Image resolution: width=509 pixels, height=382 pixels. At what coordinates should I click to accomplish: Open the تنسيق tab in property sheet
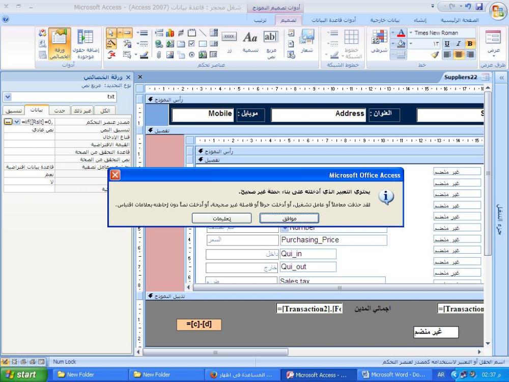pyautogui.click(x=14, y=111)
